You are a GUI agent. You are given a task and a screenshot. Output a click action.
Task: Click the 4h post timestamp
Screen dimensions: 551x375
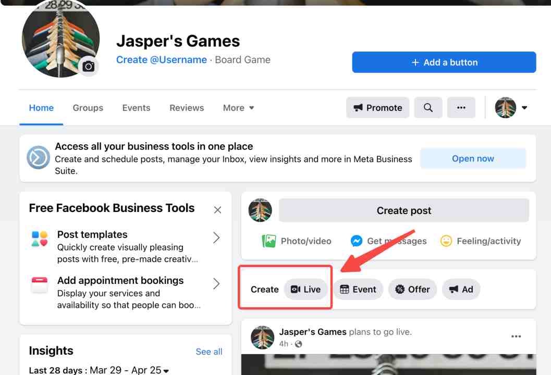pyautogui.click(x=284, y=344)
